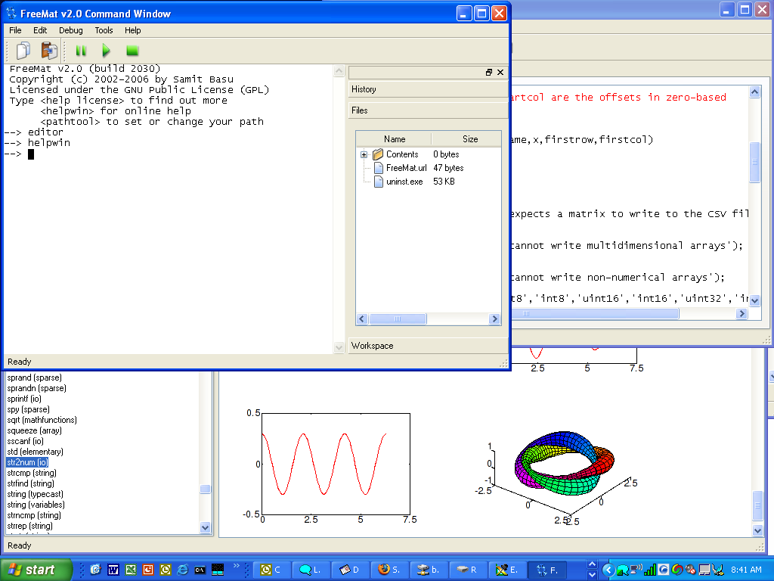
Task: Open the Tools menu
Action: [106, 30]
